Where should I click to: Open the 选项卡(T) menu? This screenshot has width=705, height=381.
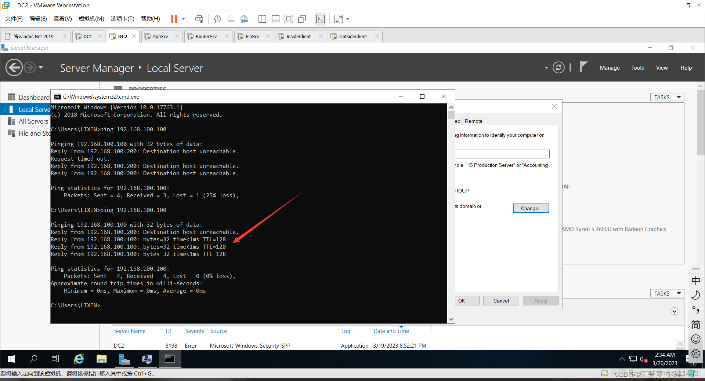coord(123,19)
